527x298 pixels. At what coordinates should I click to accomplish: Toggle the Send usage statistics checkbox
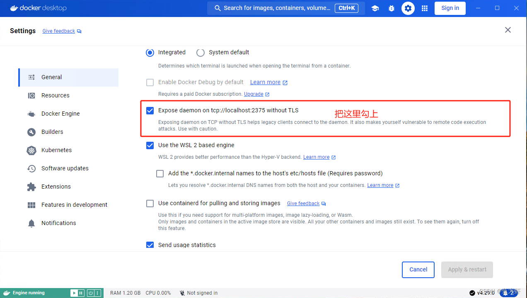click(150, 245)
